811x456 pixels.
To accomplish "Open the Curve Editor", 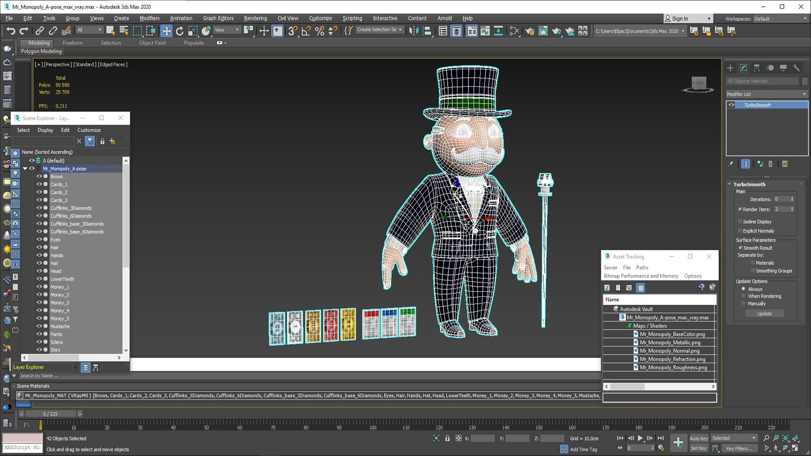I will tap(485, 30).
